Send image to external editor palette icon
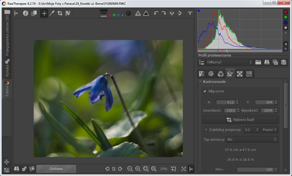The height and width of the screenshot is (176, 292). pyautogui.click(x=32, y=169)
